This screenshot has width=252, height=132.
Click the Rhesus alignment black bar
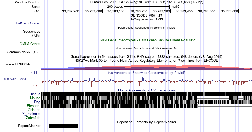pyautogui.click(x=146, y=94)
